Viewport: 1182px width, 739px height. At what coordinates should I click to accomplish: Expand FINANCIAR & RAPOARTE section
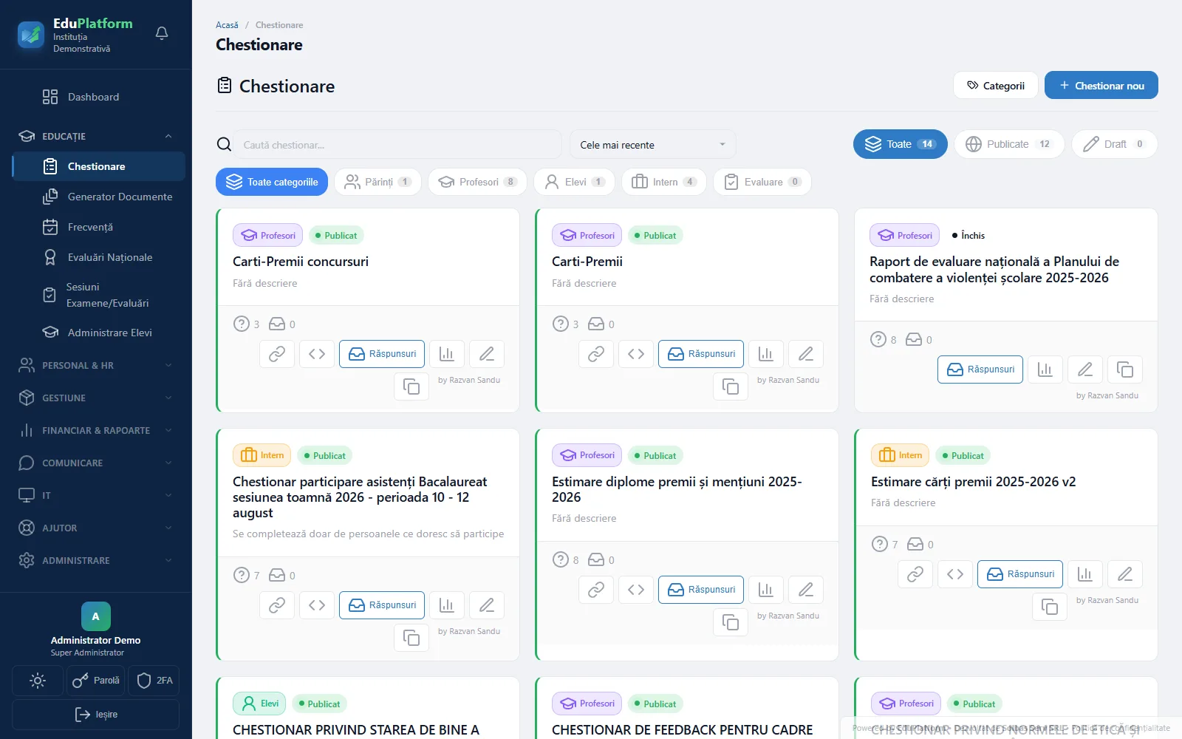[x=96, y=430]
